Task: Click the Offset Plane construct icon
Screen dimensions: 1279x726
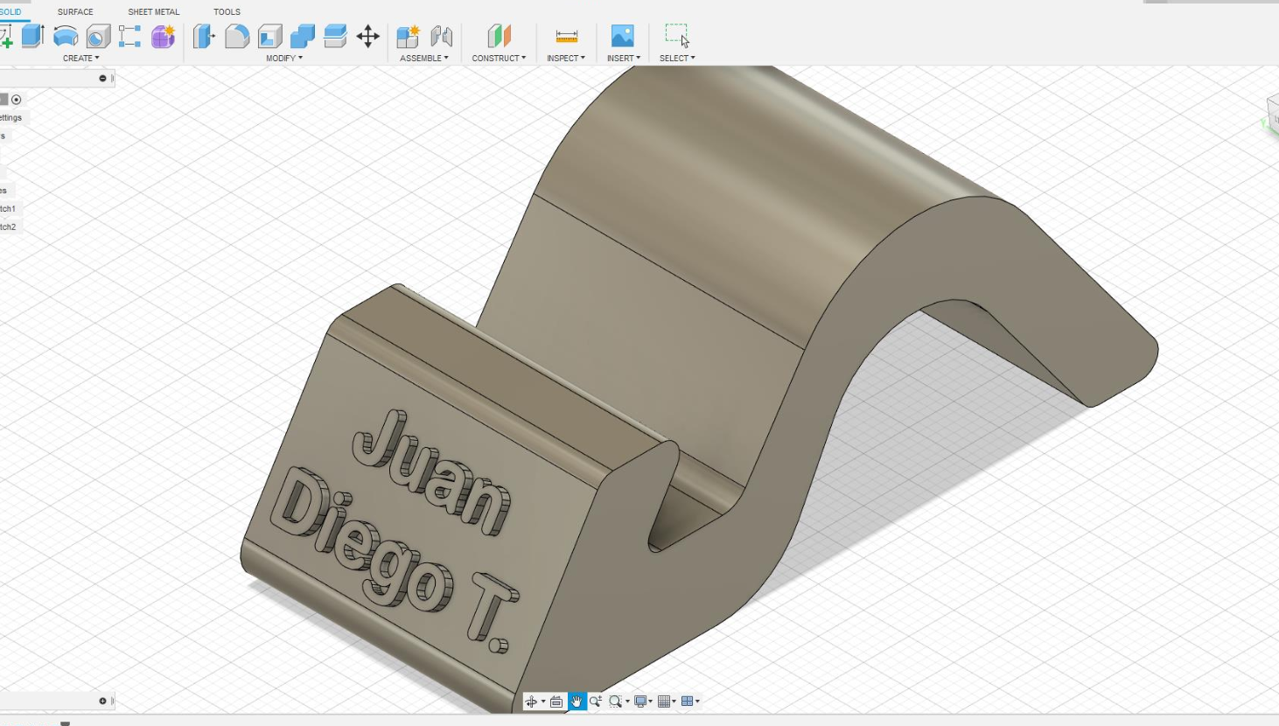Action: point(499,36)
